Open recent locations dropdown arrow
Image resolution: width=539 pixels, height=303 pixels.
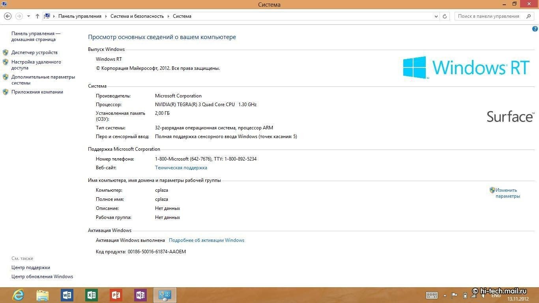(x=28, y=16)
